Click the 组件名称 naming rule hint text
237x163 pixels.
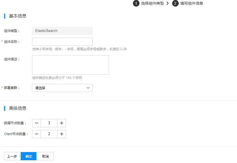click(79, 49)
